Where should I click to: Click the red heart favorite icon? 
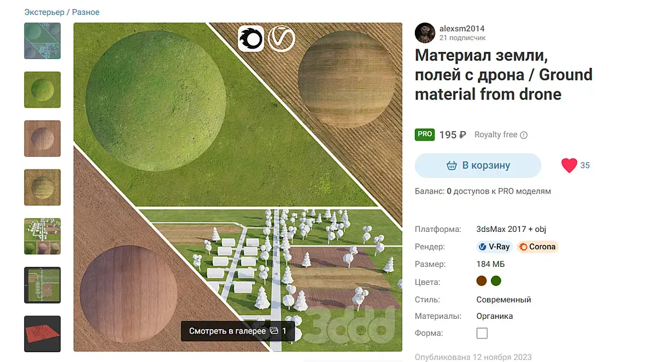569,165
